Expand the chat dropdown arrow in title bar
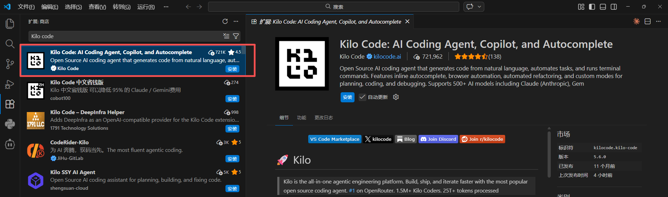This screenshot has width=668, height=197. 479,7
